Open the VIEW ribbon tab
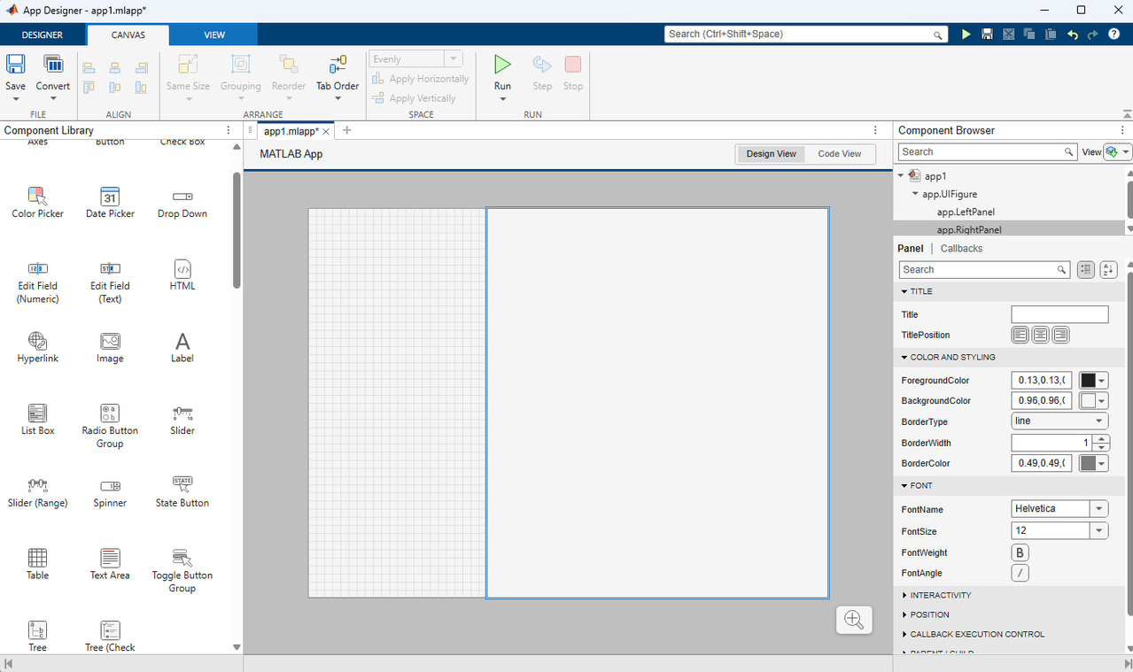This screenshot has height=672, width=1133. [214, 35]
